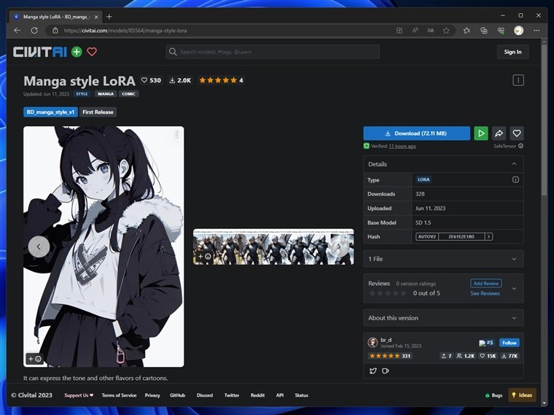
Task: Focus the search models input field
Action: point(273,52)
